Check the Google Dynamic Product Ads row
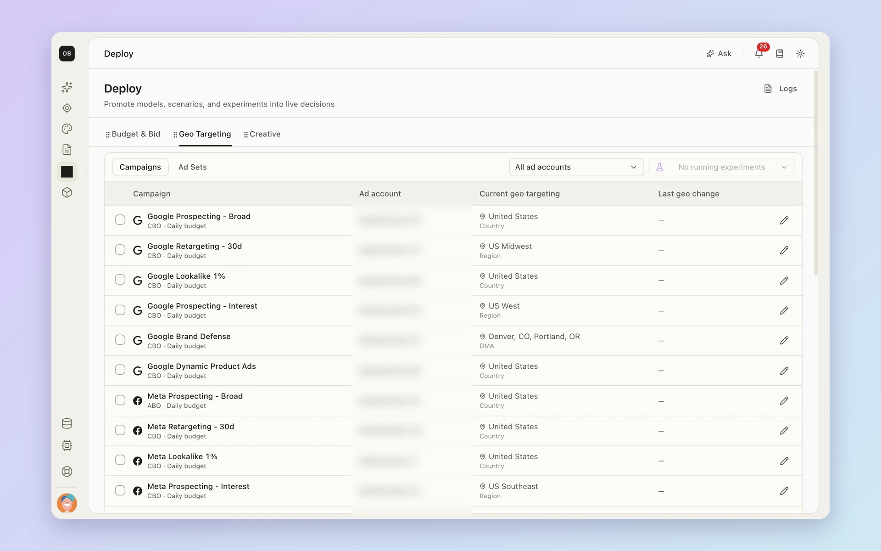Viewport: 881px width, 551px height. [120, 370]
